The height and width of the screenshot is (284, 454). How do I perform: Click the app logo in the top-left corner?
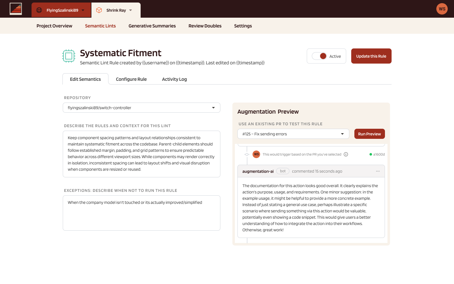click(x=16, y=9)
